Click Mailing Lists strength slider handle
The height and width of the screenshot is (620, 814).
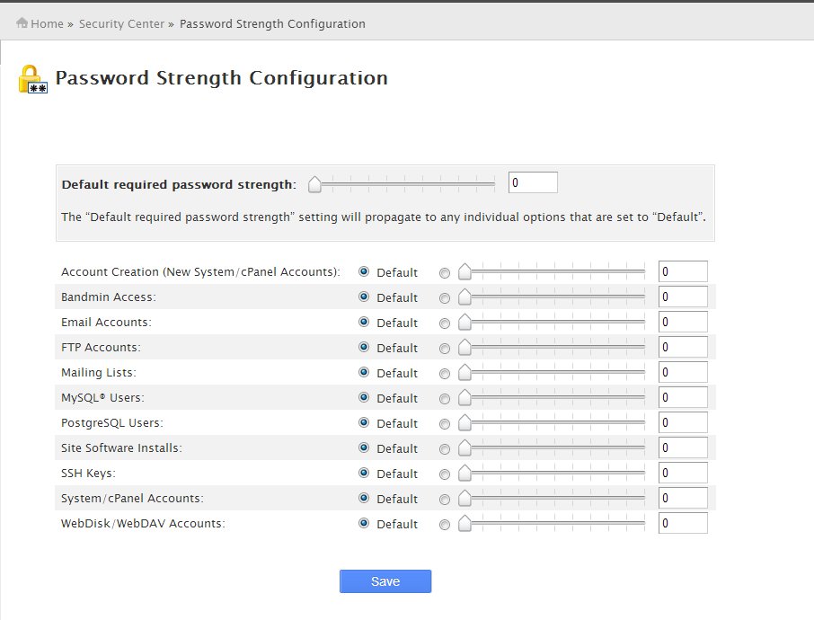tap(465, 372)
